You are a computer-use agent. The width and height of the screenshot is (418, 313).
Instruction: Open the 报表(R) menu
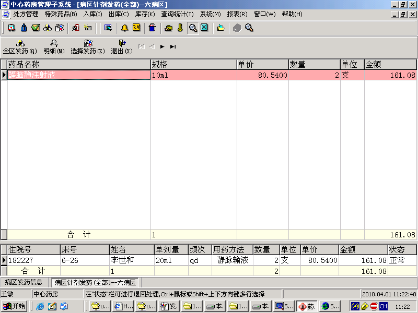[237, 14]
